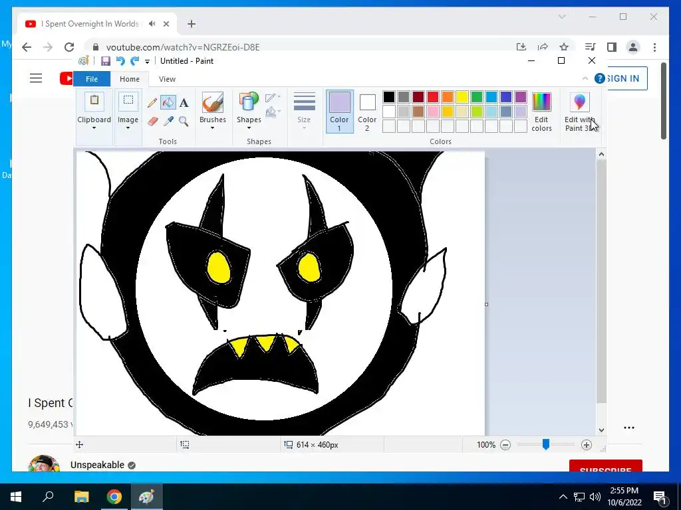Viewport: 681px width, 510px height.
Task: Click the Select tool rectangle icon
Action: coord(128,101)
